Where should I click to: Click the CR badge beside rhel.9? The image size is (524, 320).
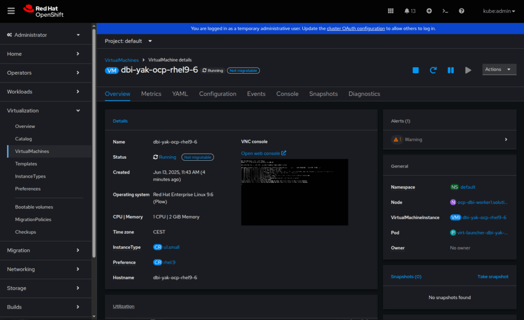[x=158, y=263]
